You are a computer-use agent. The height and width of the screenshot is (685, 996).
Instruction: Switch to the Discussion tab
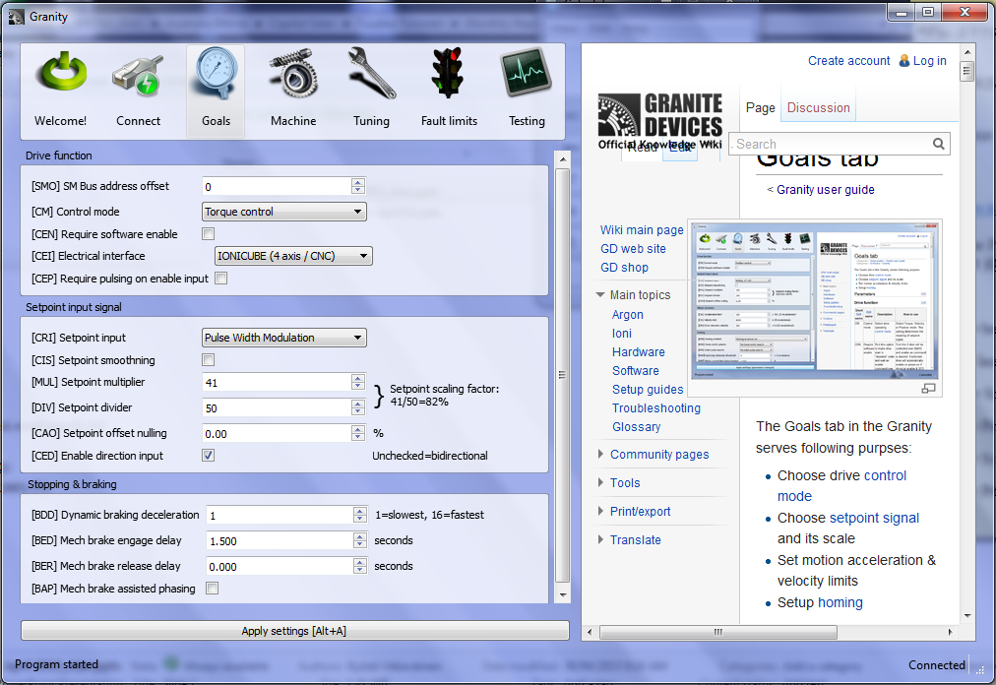tap(818, 107)
